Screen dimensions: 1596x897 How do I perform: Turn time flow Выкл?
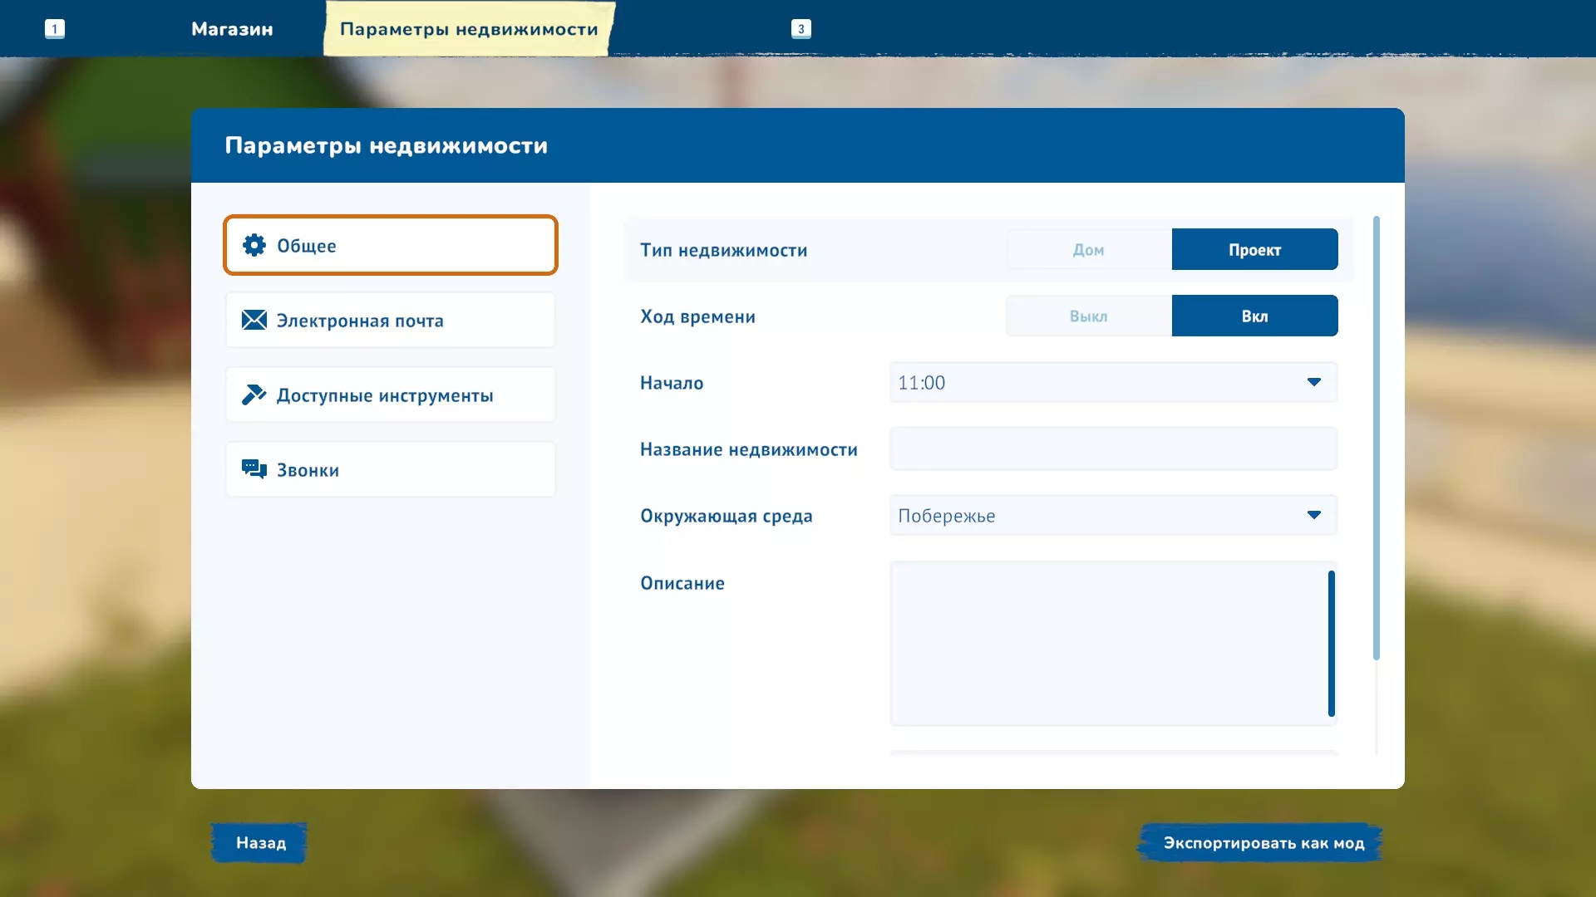point(1088,316)
